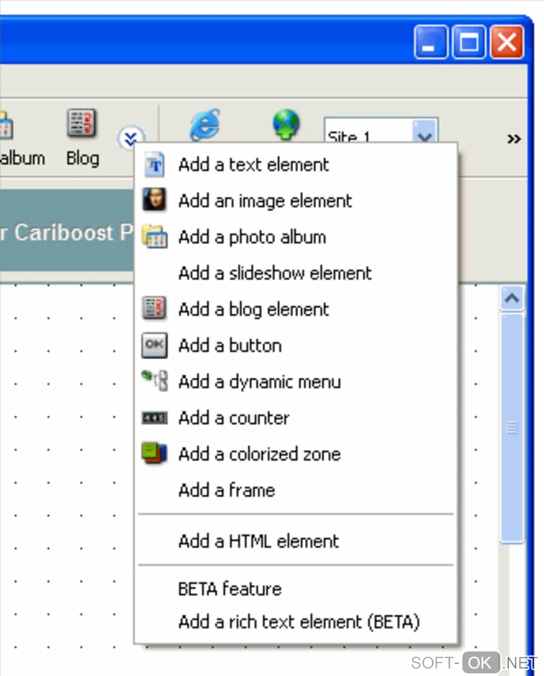The height and width of the screenshot is (676, 544).
Task: Click the OK button icon in menu
Action: (x=155, y=345)
